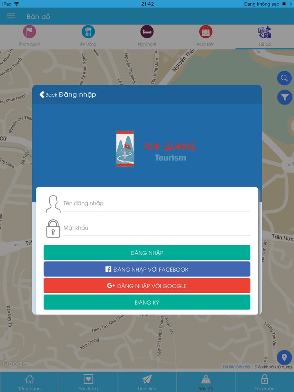Select the Ăn uống category icon
Image resolution: width=294 pixels, height=392 pixels.
[x=88, y=32]
